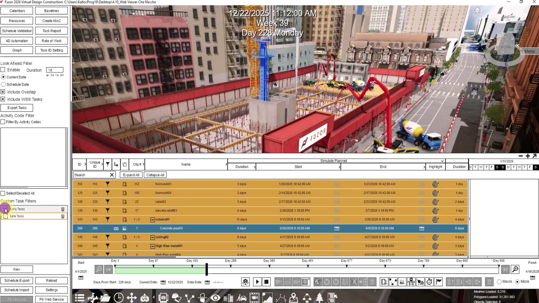Click the stopwatch icon in task toolbar
539x303 pixels.
430,282
